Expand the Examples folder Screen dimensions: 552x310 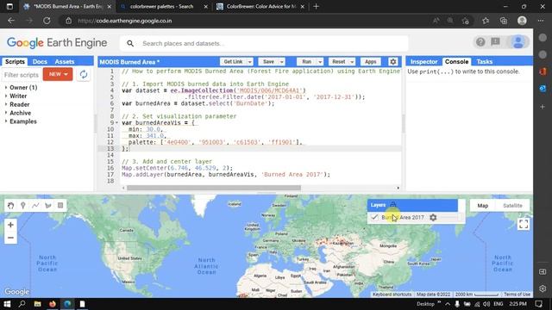(6, 121)
